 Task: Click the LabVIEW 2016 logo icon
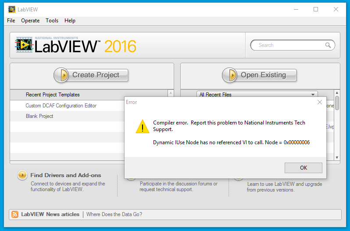(24, 45)
